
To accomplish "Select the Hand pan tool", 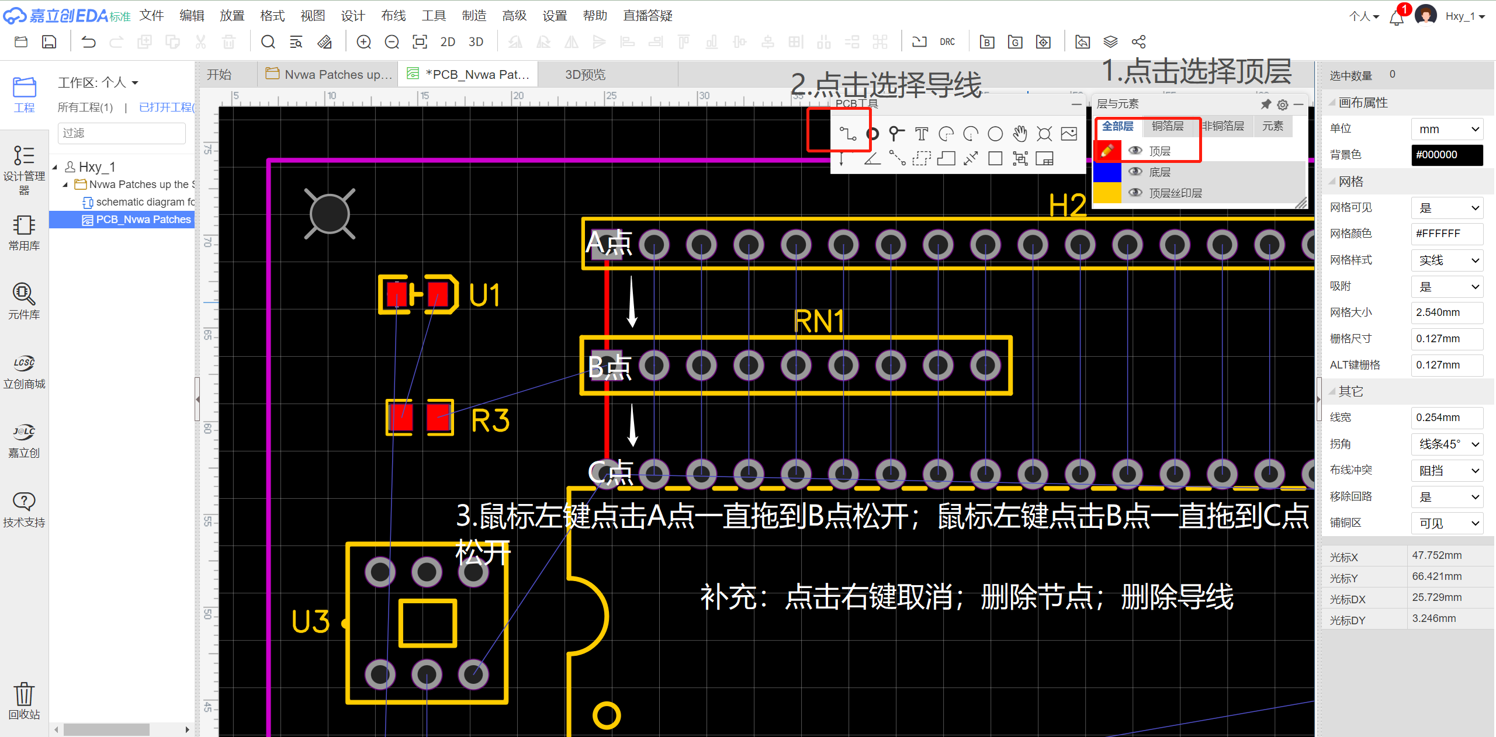I will click(1020, 134).
